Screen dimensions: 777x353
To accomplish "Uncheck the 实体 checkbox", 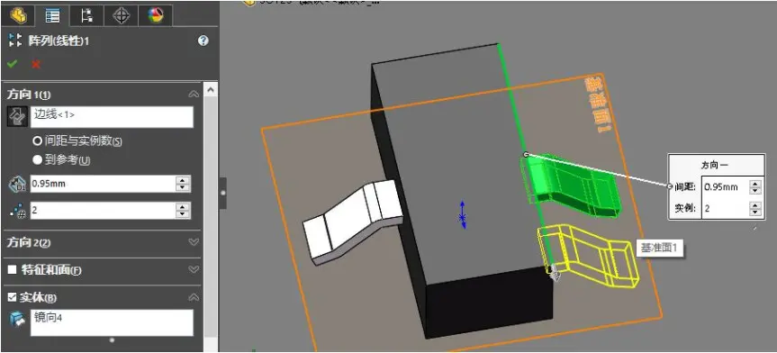I will pyautogui.click(x=13, y=297).
